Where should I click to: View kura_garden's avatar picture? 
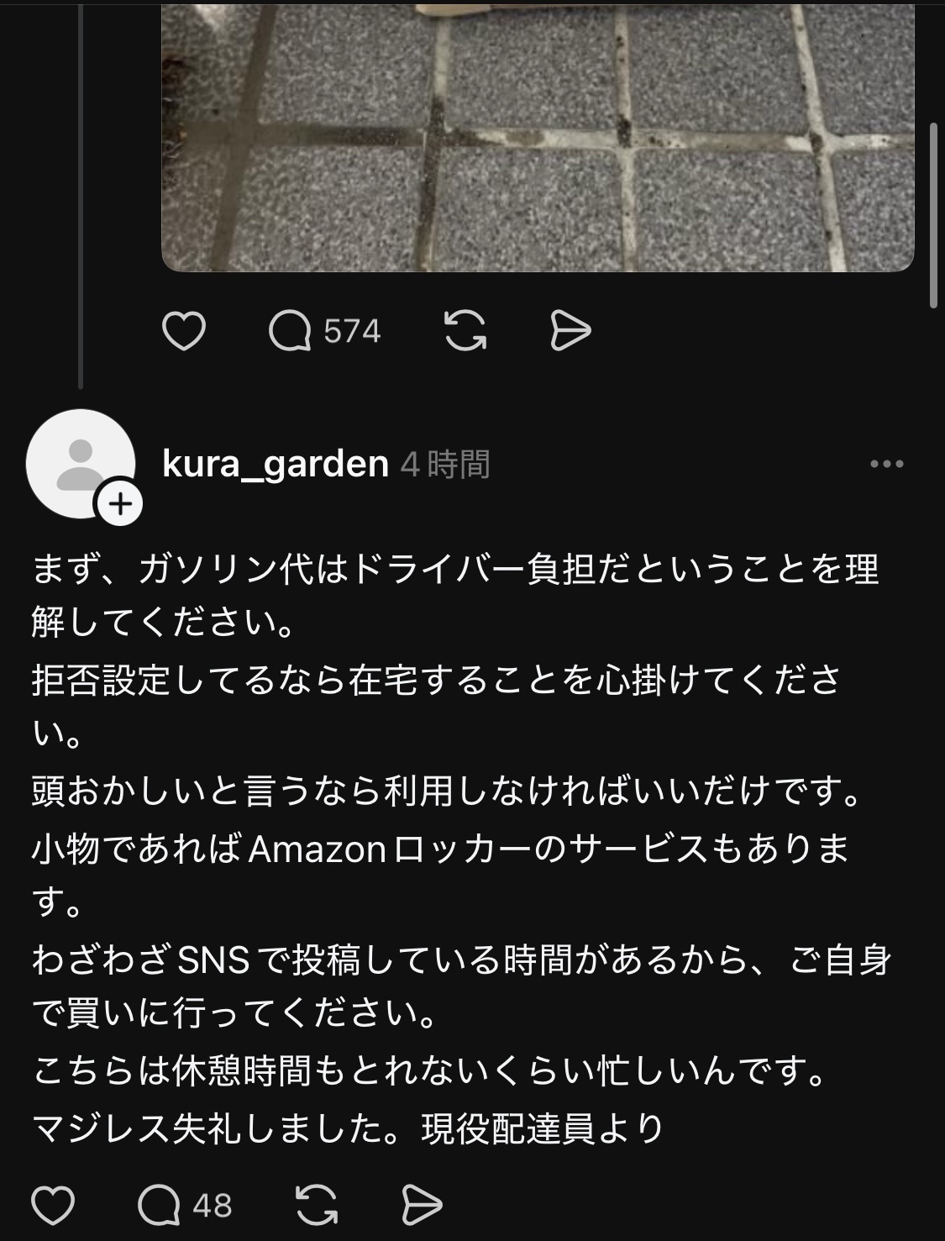pos(81,464)
